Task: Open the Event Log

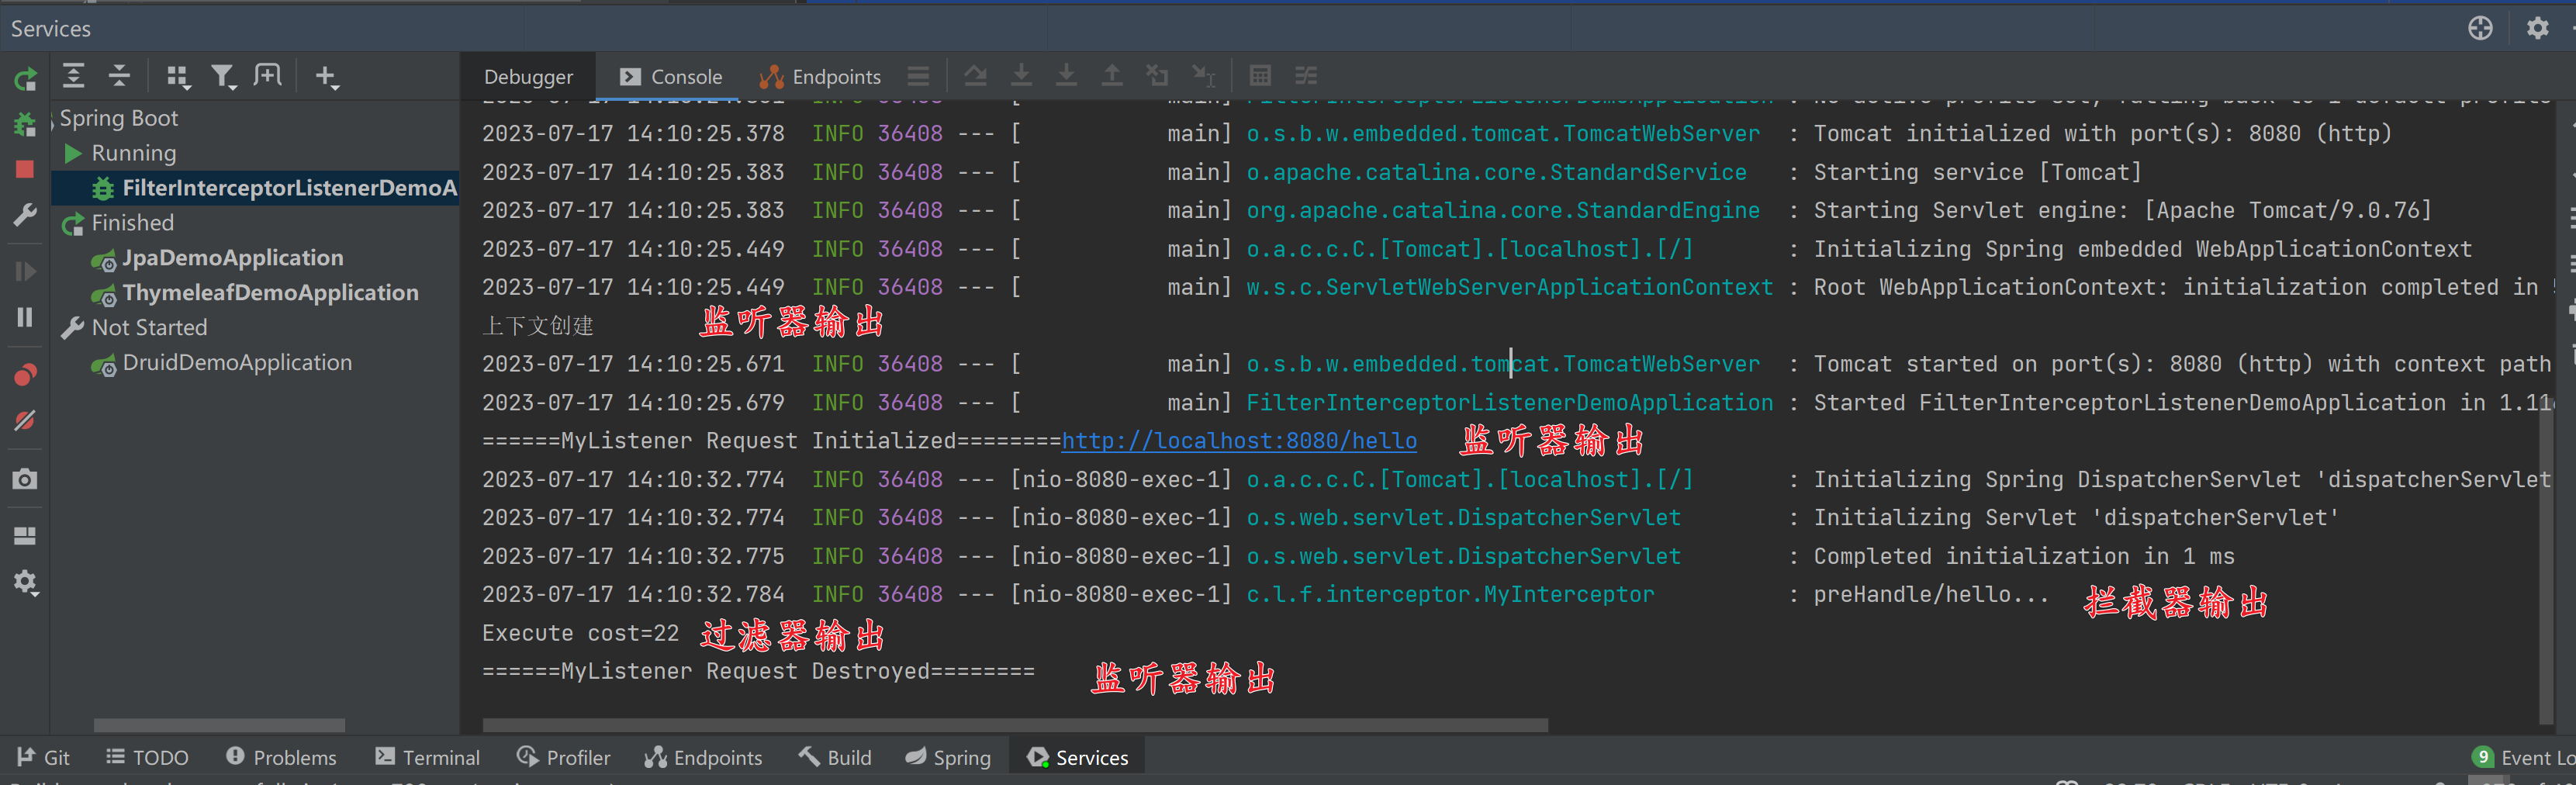Action: pyautogui.click(x=2523, y=758)
